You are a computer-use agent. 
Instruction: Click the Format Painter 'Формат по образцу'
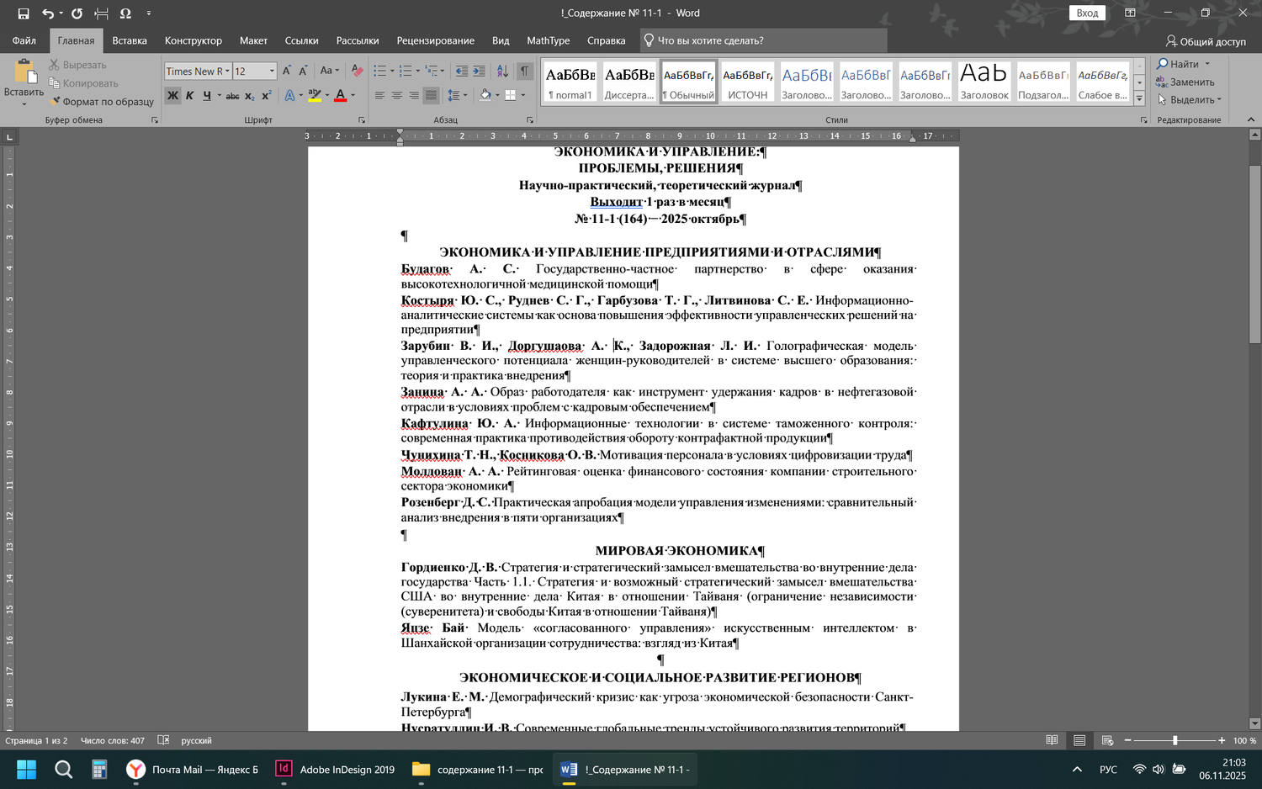coord(102,102)
